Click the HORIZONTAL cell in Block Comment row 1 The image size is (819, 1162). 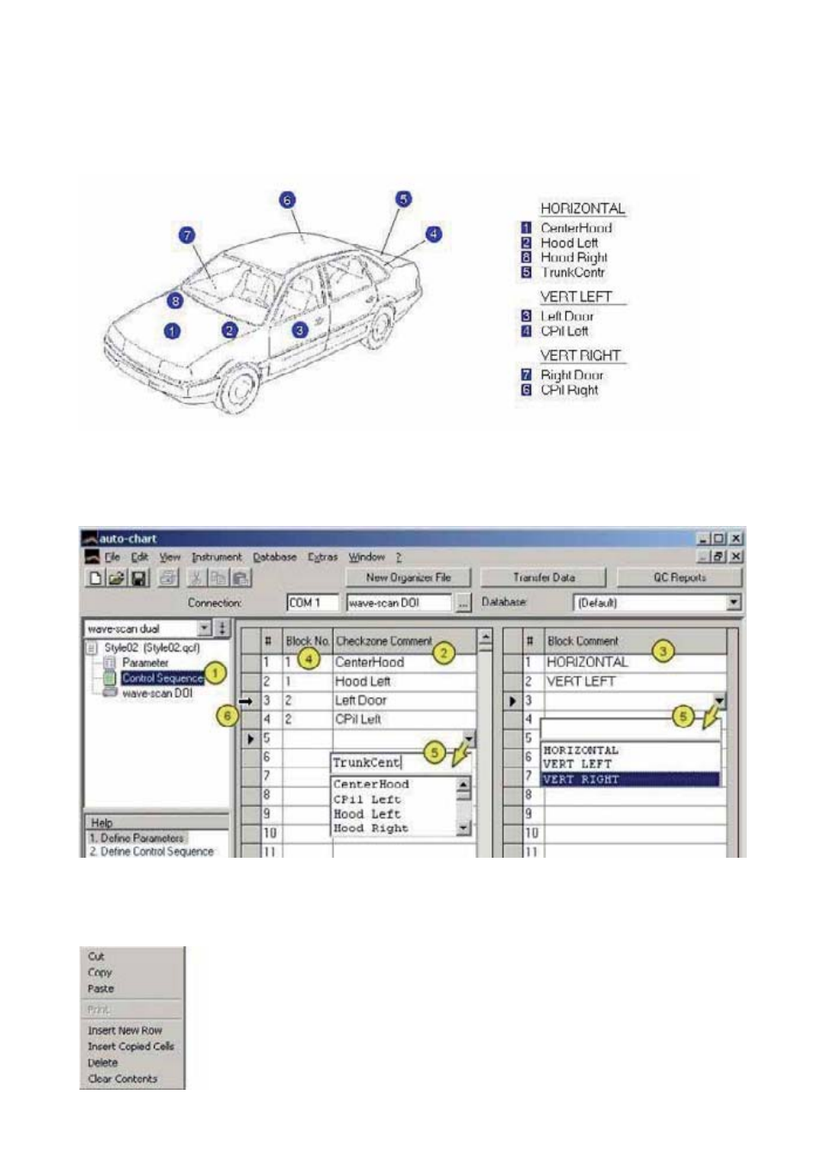tap(635, 663)
